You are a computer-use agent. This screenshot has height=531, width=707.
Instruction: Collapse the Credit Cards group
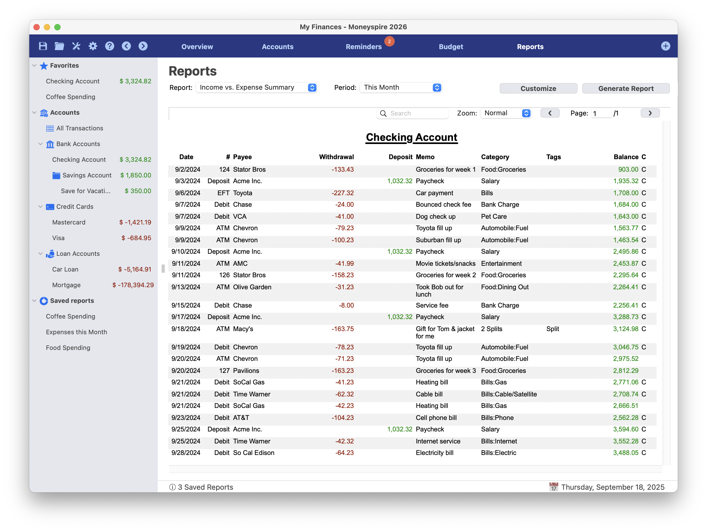pyautogui.click(x=40, y=207)
